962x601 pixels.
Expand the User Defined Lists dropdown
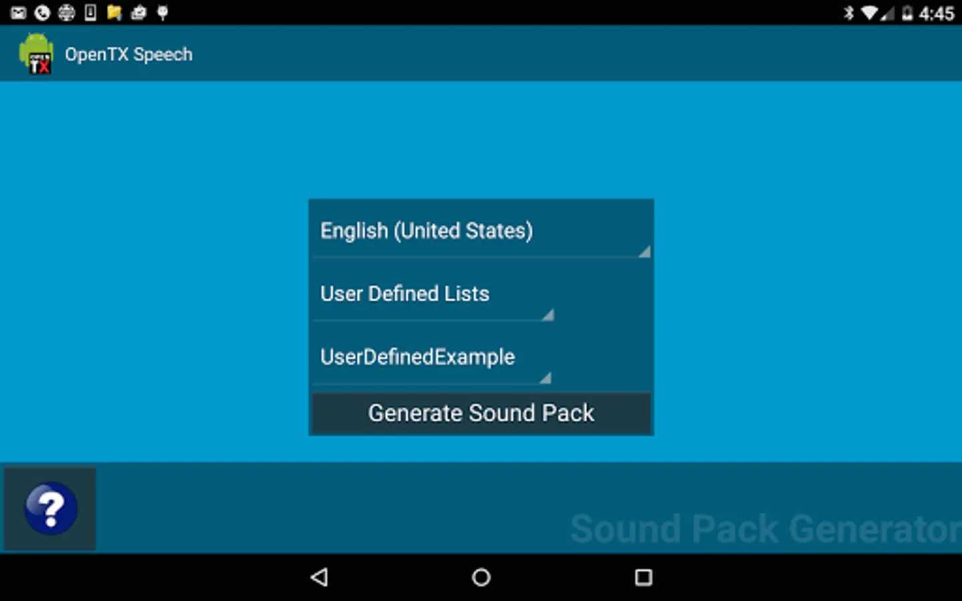pyautogui.click(x=434, y=294)
